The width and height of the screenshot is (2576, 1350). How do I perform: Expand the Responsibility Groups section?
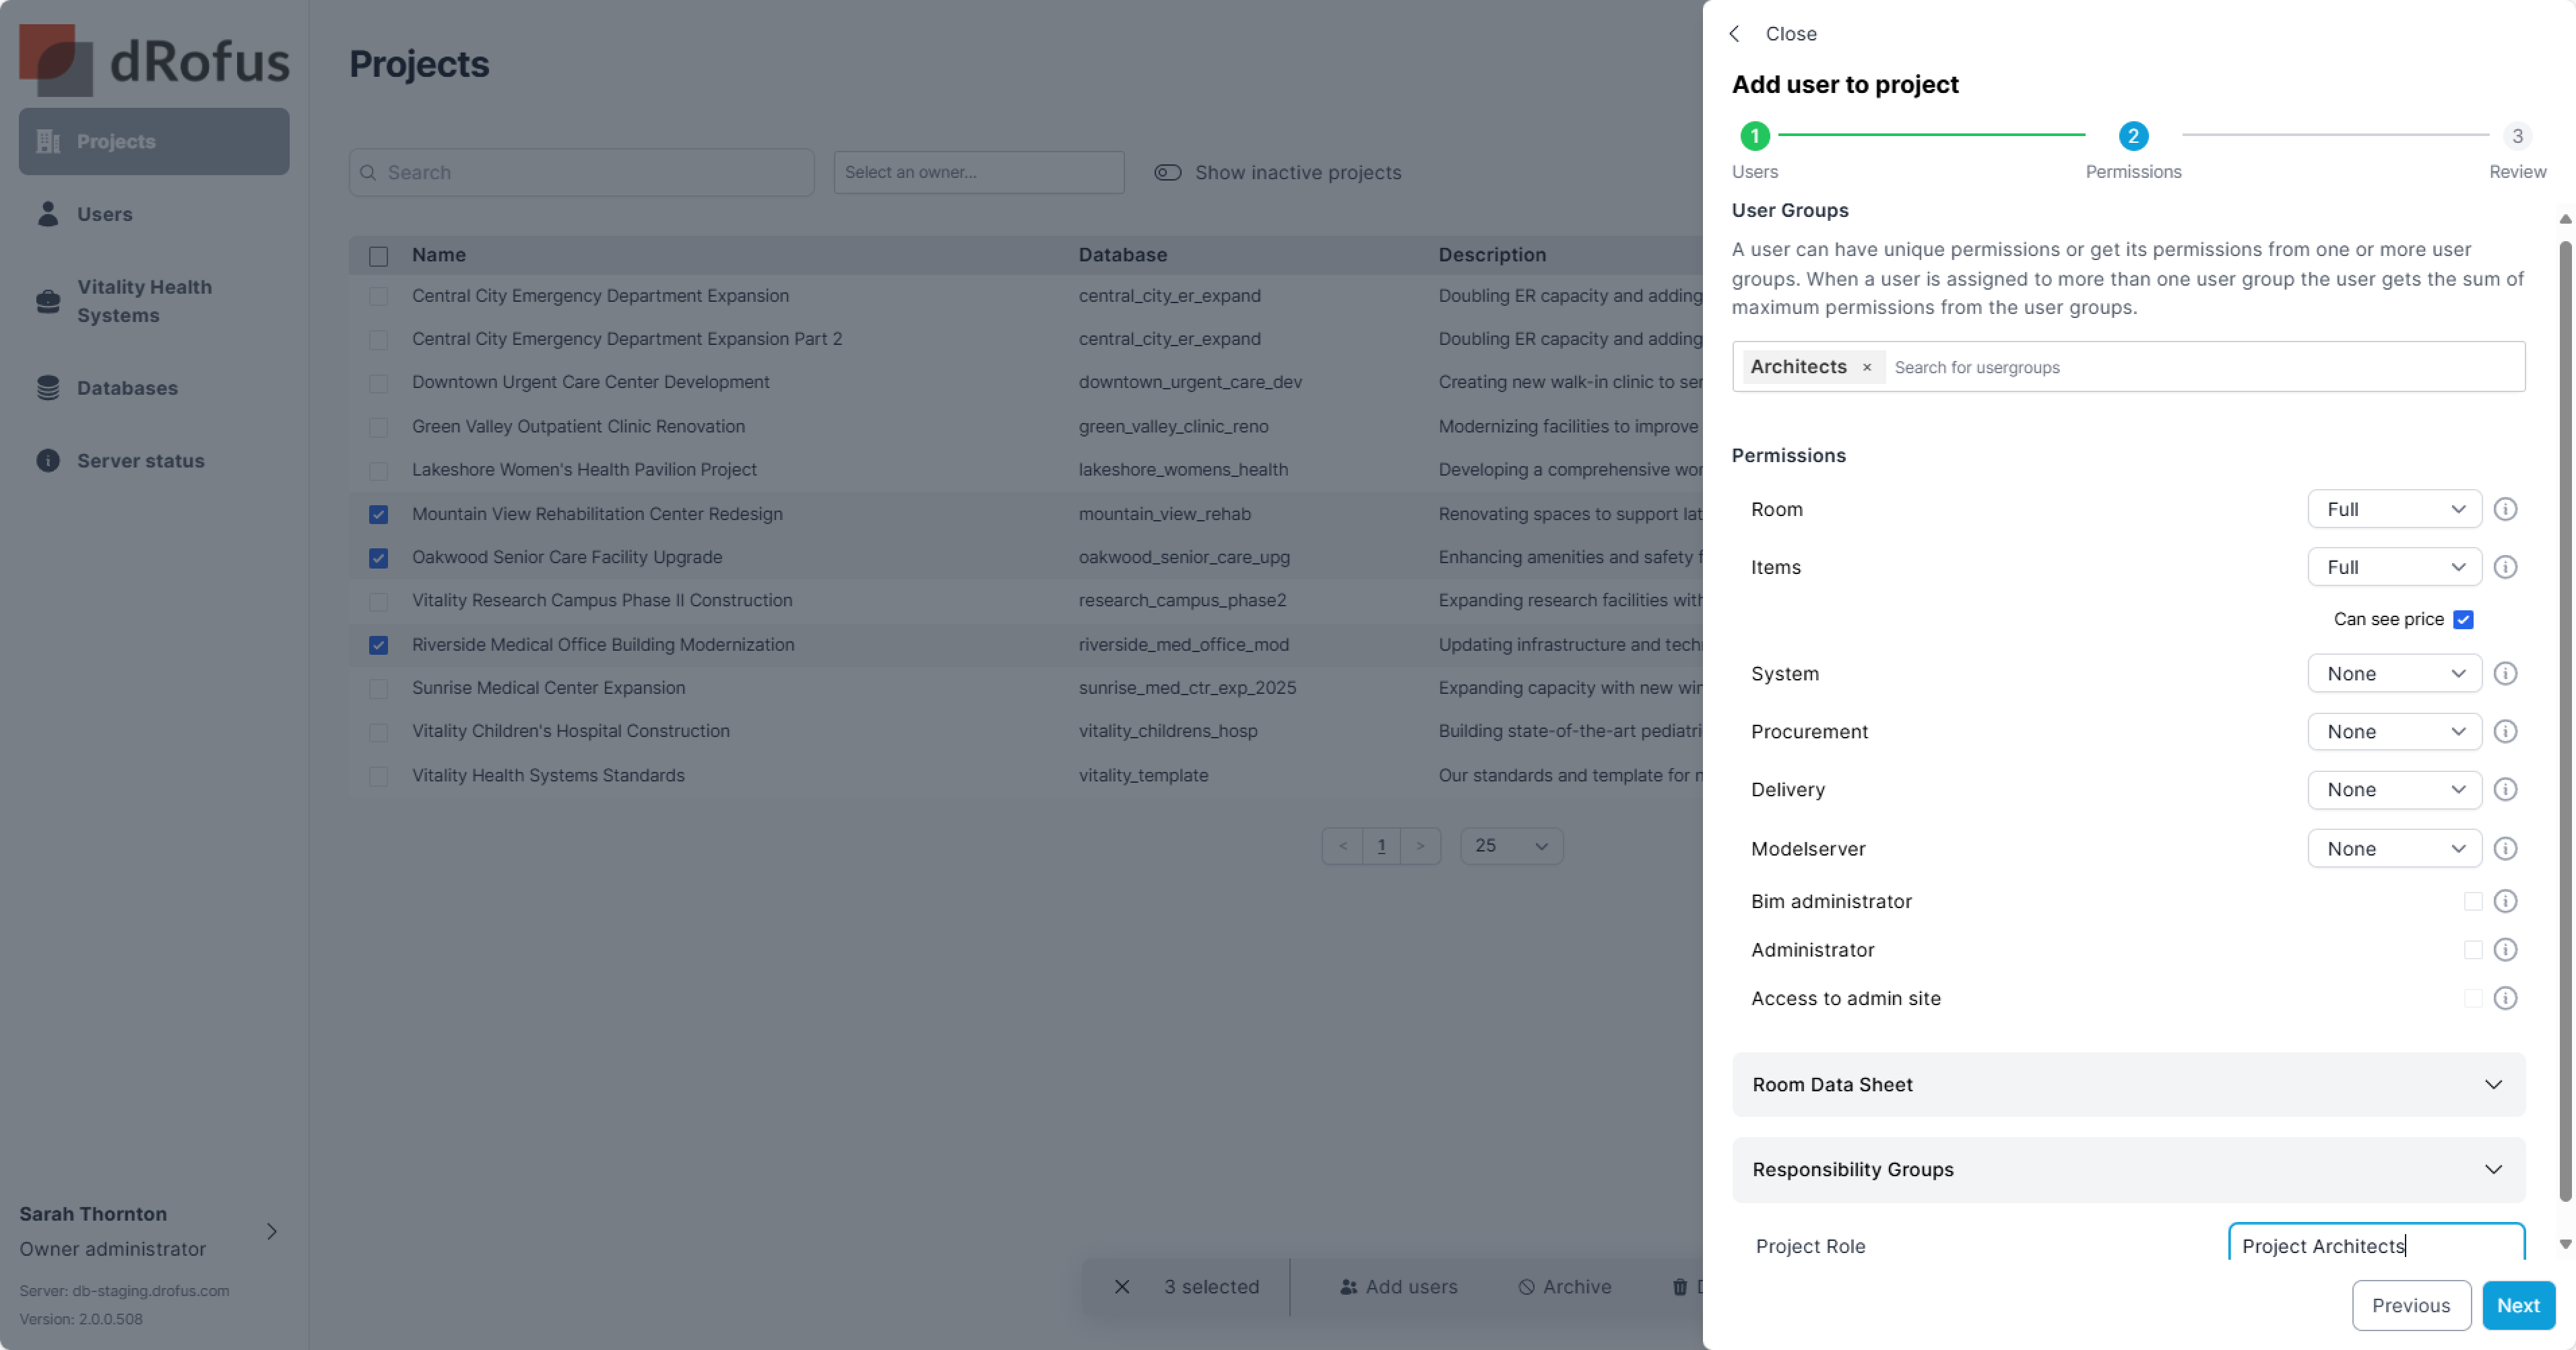(x=2128, y=1169)
